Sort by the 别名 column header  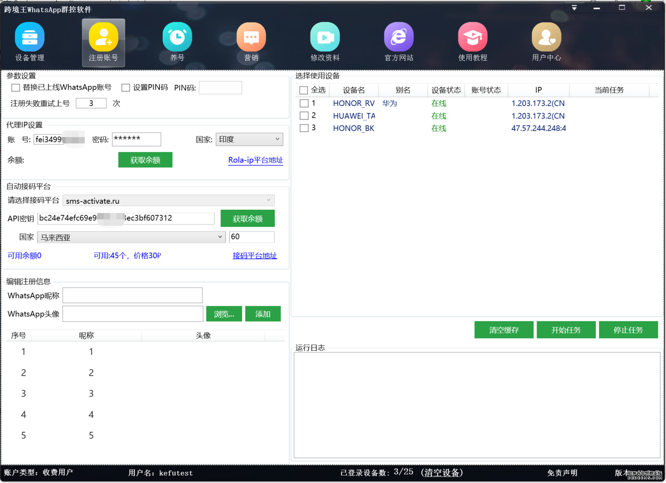point(403,90)
